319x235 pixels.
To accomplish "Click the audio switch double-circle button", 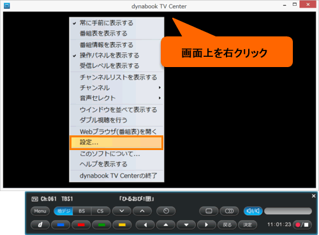I will tap(229, 211).
